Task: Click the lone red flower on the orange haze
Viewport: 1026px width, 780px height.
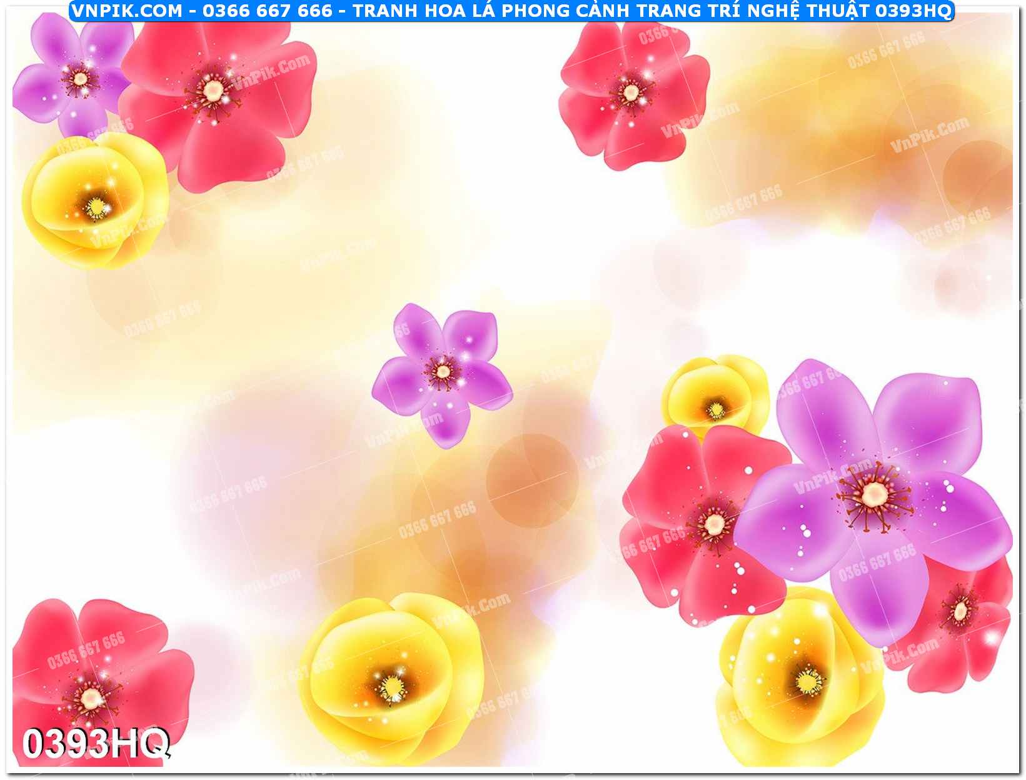Action: pyautogui.click(x=632, y=94)
